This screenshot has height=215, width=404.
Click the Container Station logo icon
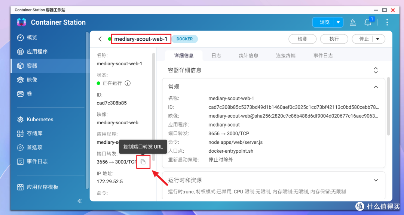pos(21,22)
